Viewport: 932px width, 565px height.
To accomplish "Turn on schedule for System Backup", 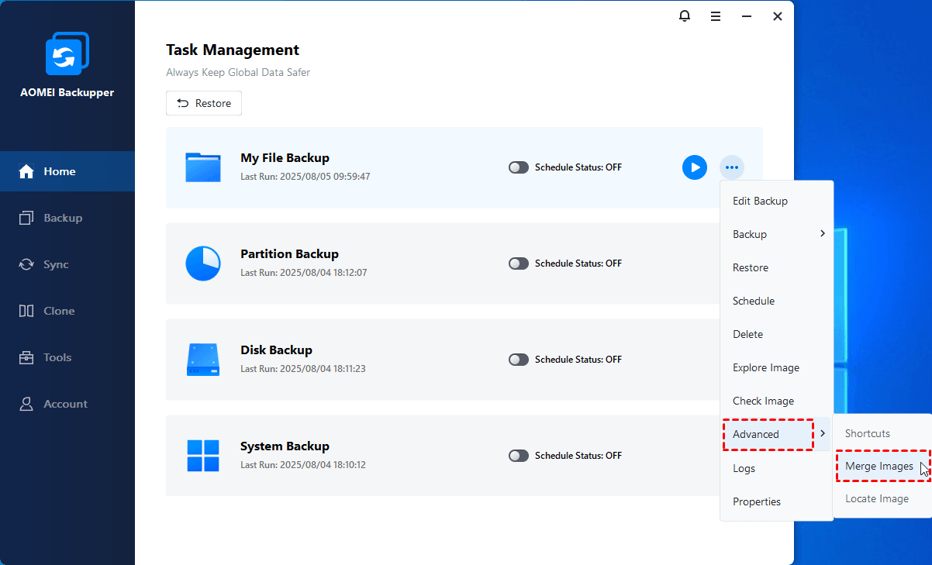I will click(518, 456).
